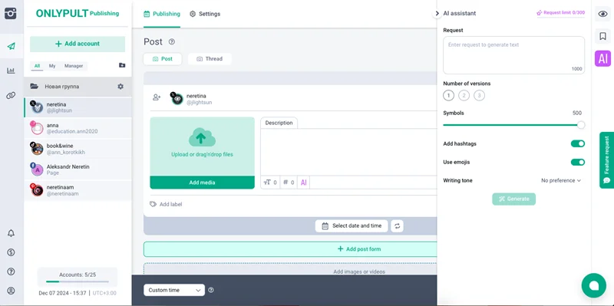614x306 pixels.
Task: Open notifications bell icon
Action: coord(11,233)
